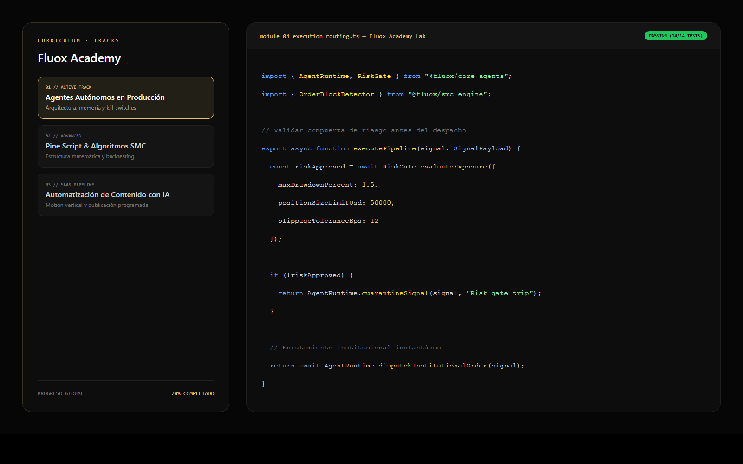The image size is (743, 464).
Task: Open Automatización de Contenido con IA track
Action: [126, 195]
